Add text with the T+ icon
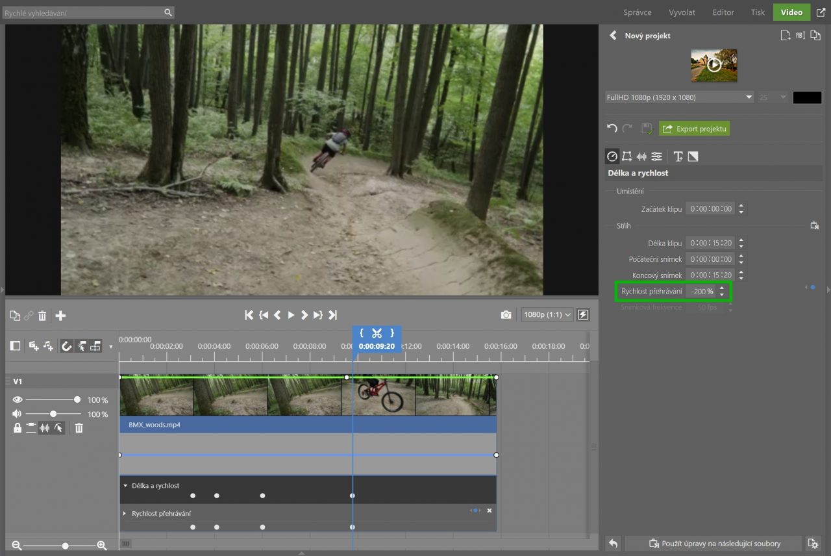Viewport: 831px width, 556px height. 678,157
